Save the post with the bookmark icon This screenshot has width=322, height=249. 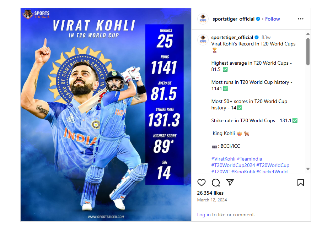(x=300, y=183)
